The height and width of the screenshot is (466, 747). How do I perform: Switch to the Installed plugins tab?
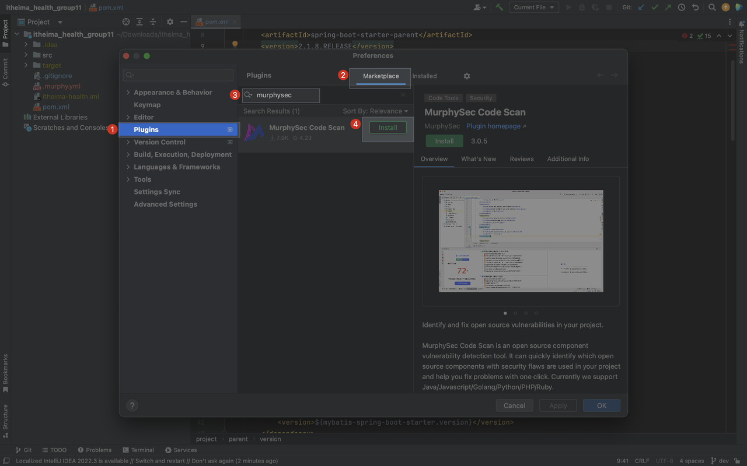click(x=424, y=76)
